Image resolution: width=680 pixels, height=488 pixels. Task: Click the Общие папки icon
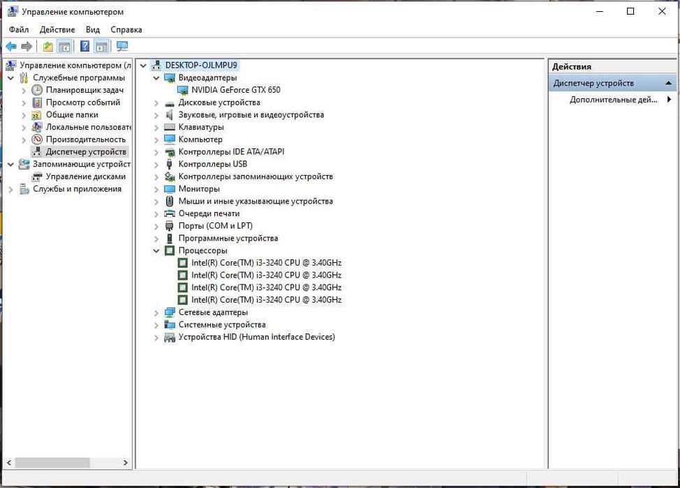(37, 115)
